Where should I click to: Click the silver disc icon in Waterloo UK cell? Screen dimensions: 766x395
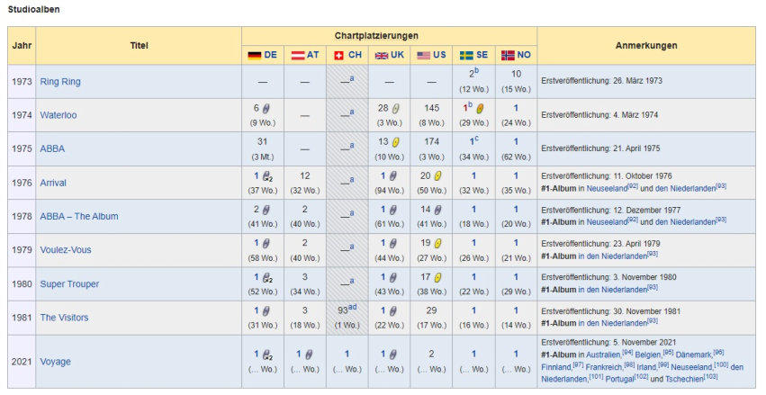click(x=396, y=108)
